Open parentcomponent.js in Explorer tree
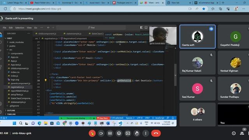 (20, 83)
